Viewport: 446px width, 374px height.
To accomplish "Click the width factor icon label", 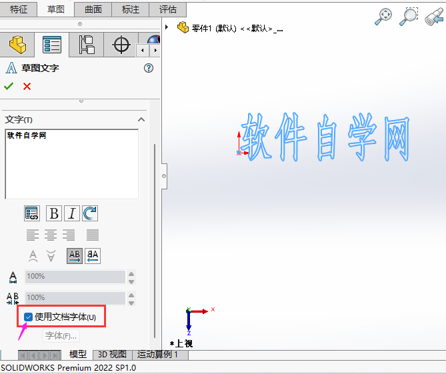I will 13,277.
